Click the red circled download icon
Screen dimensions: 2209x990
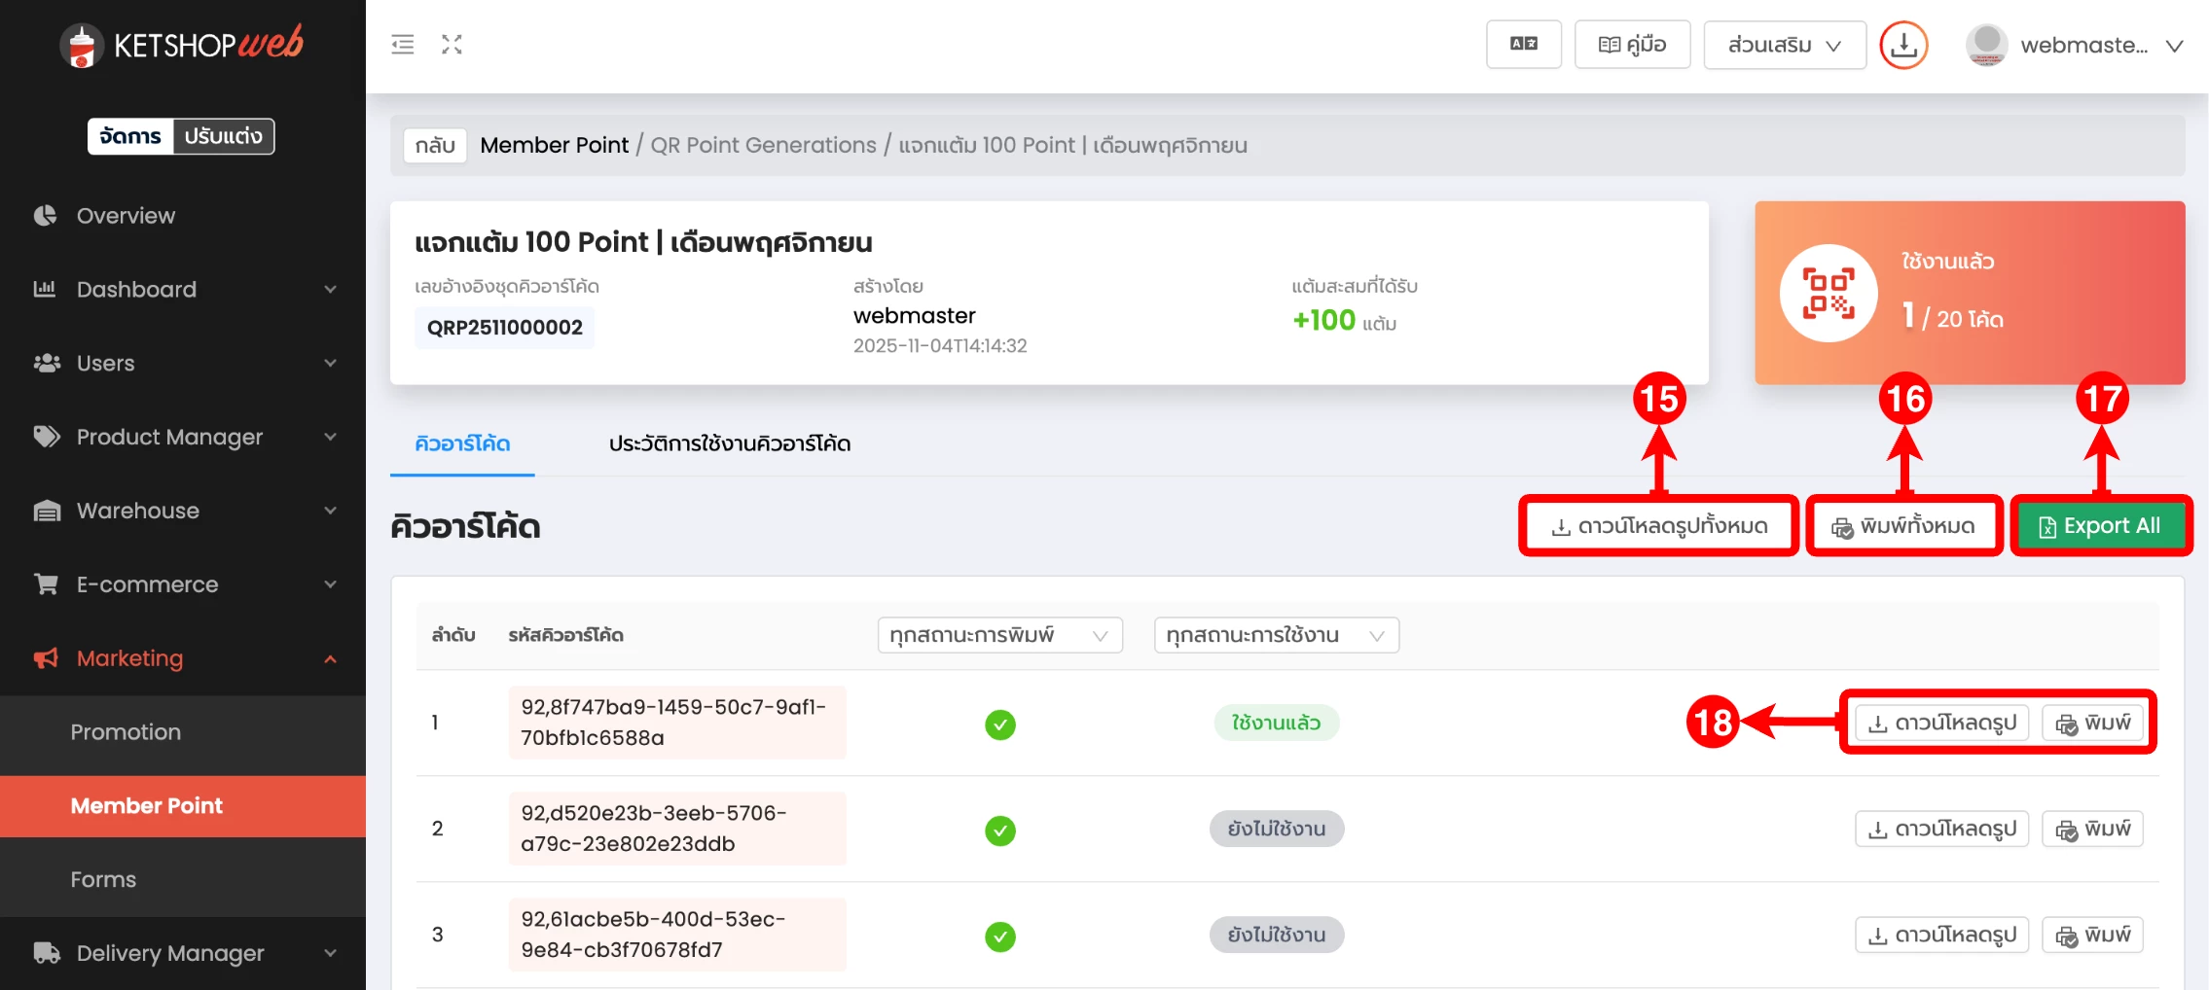click(x=1903, y=45)
